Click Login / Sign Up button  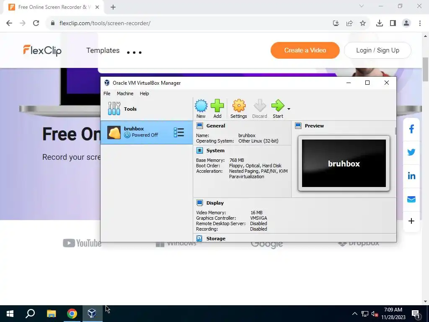[377, 50]
